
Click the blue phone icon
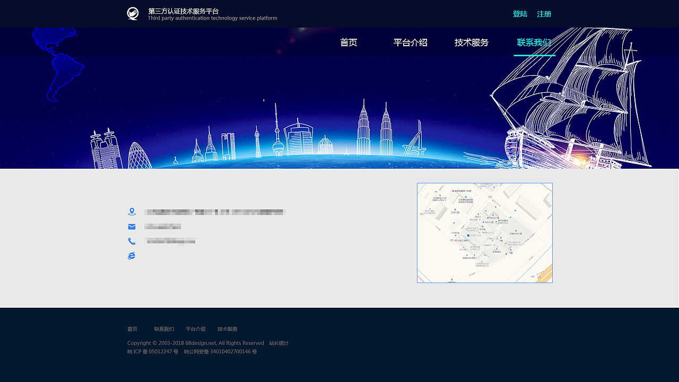coord(132,241)
